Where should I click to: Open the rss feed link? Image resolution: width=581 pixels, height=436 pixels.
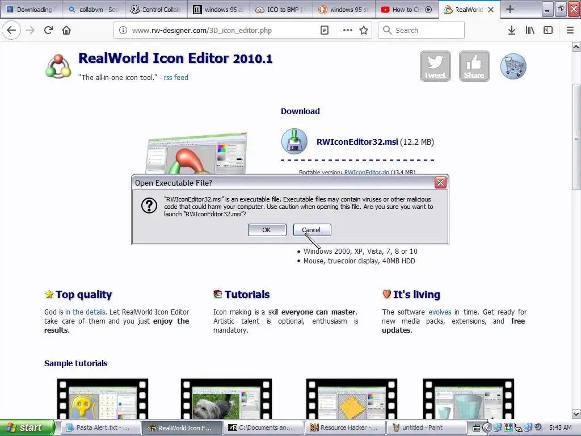coord(176,77)
